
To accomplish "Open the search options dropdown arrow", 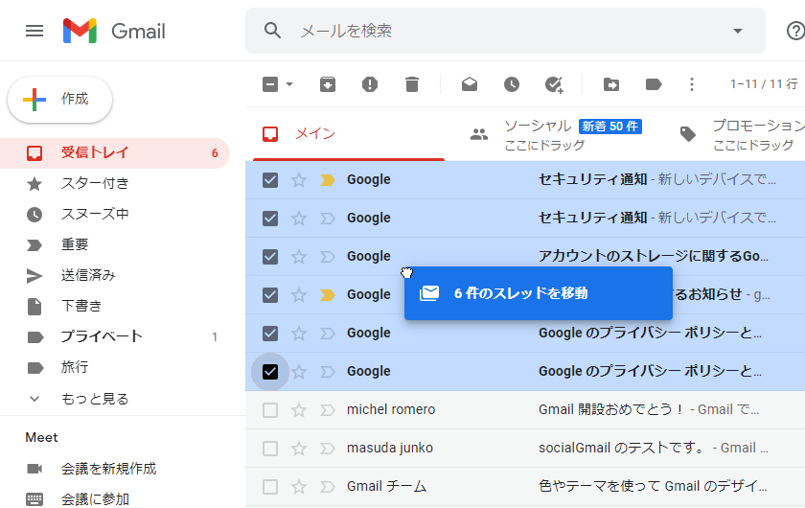I will (x=738, y=31).
